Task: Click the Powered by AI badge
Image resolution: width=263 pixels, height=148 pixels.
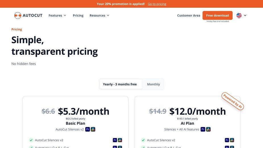Action: tap(233, 101)
